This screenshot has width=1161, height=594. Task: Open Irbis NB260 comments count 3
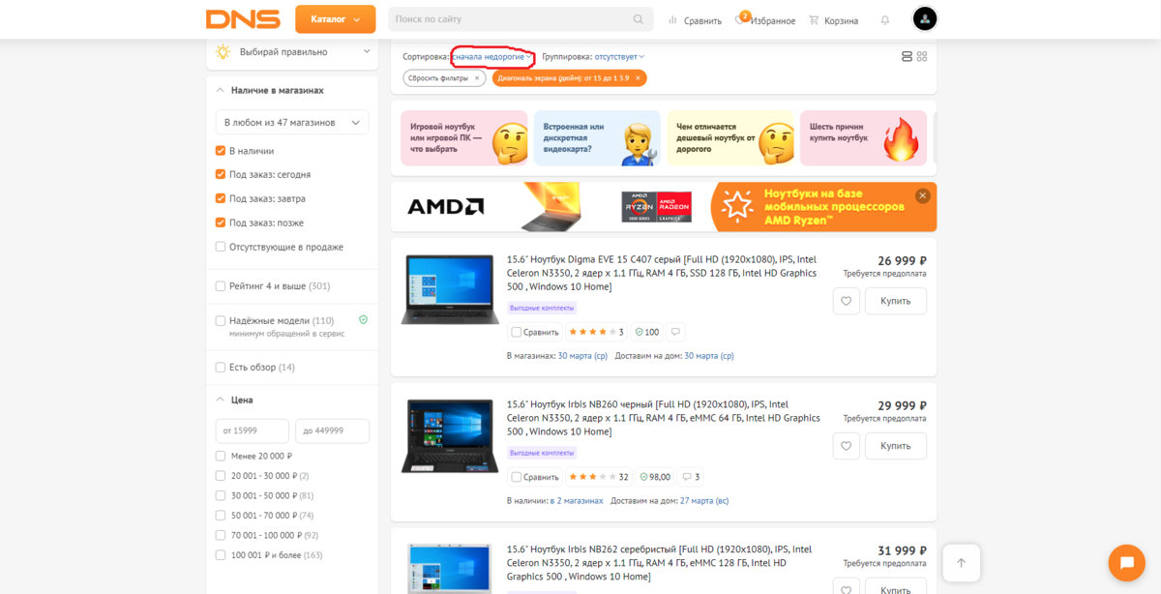[691, 477]
